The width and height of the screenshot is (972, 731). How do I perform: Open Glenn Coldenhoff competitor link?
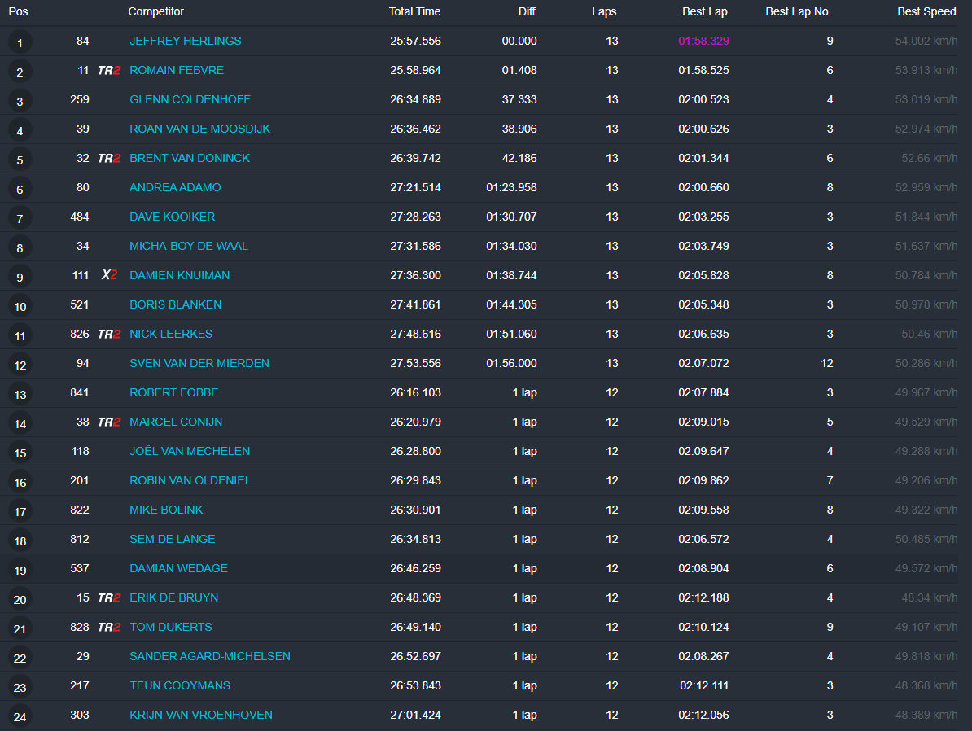(x=190, y=99)
